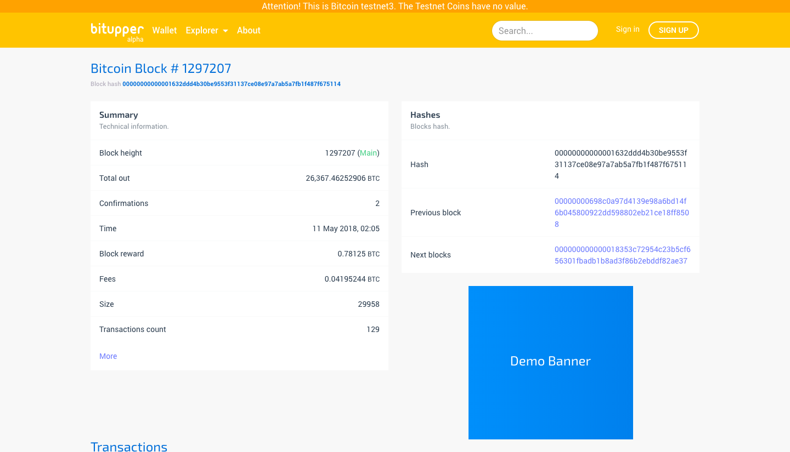Click the Previous block label
790x452 pixels.
(x=436, y=213)
